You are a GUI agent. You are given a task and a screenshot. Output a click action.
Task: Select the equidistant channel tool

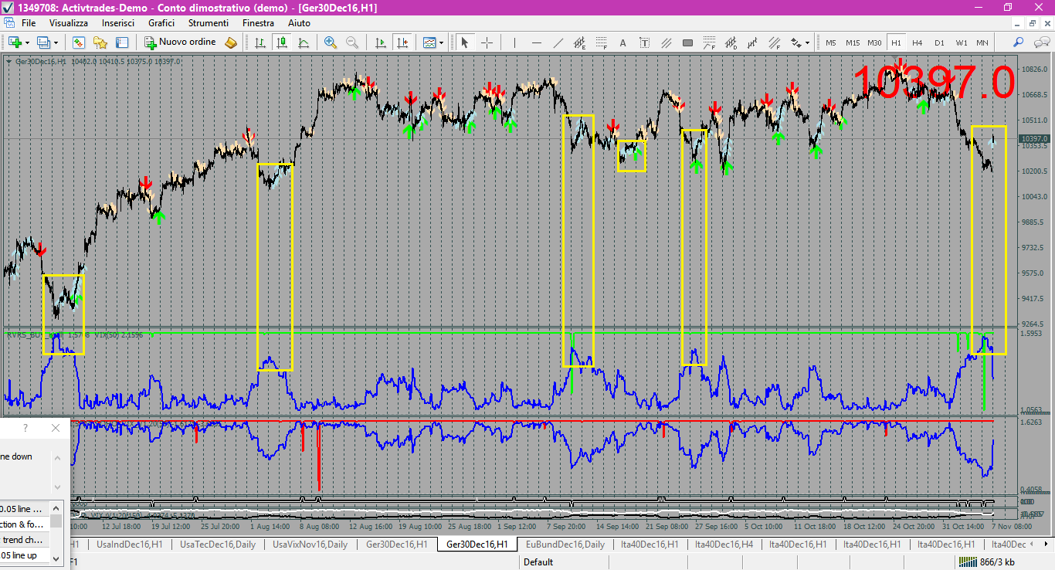[580, 42]
